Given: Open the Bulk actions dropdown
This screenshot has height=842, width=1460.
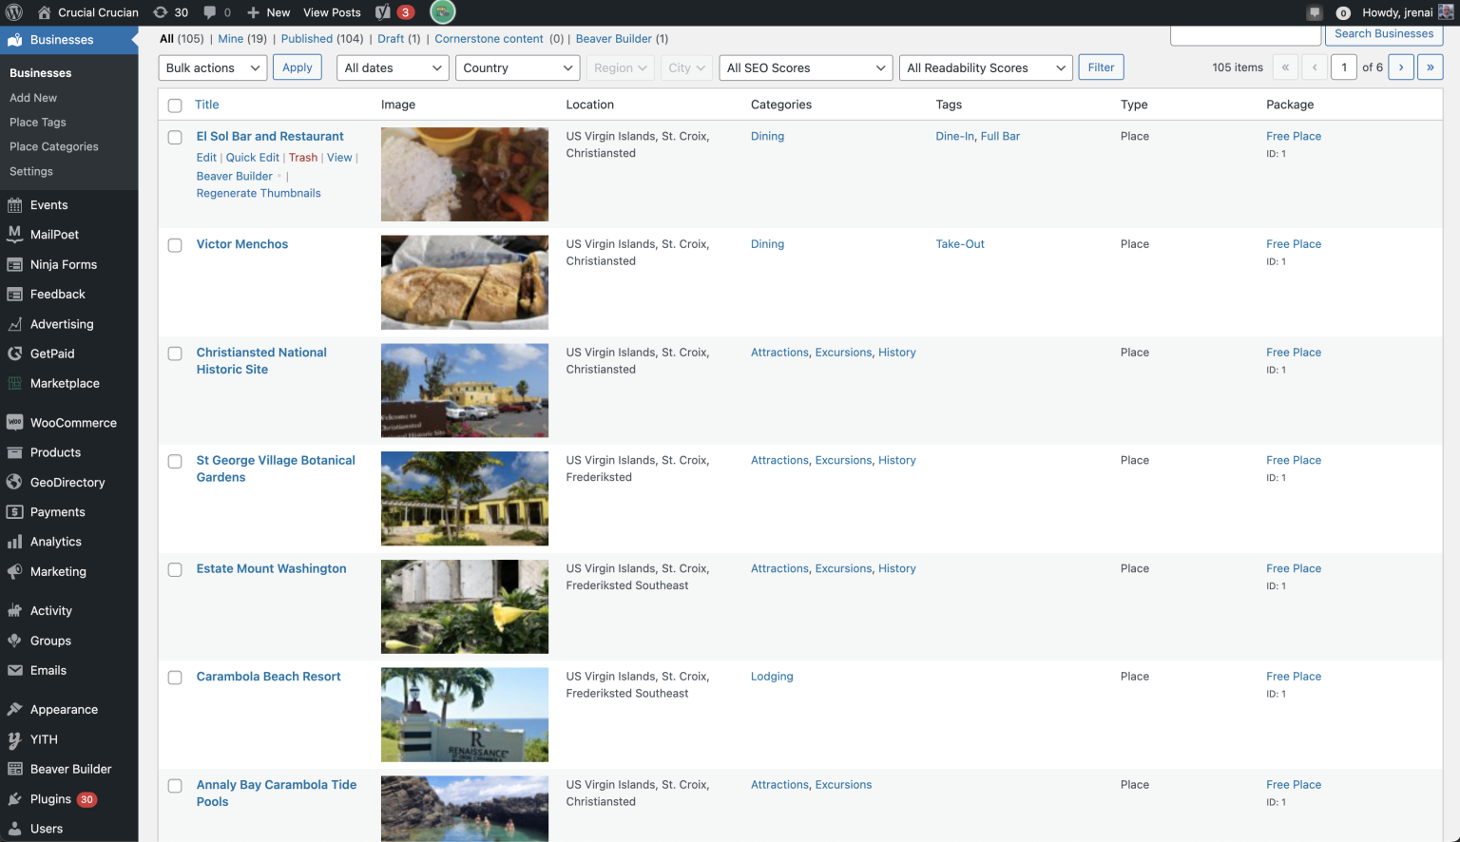Looking at the screenshot, I should [213, 67].
